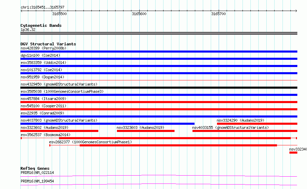Click the black nsv4329450 gnomAD variant label
This screenshot has width=307, height=189.
pyautogui.click(x=59, y=84)
